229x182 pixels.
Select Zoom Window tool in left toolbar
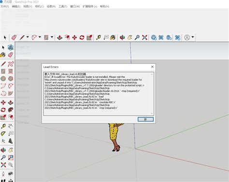pos(11,157)
